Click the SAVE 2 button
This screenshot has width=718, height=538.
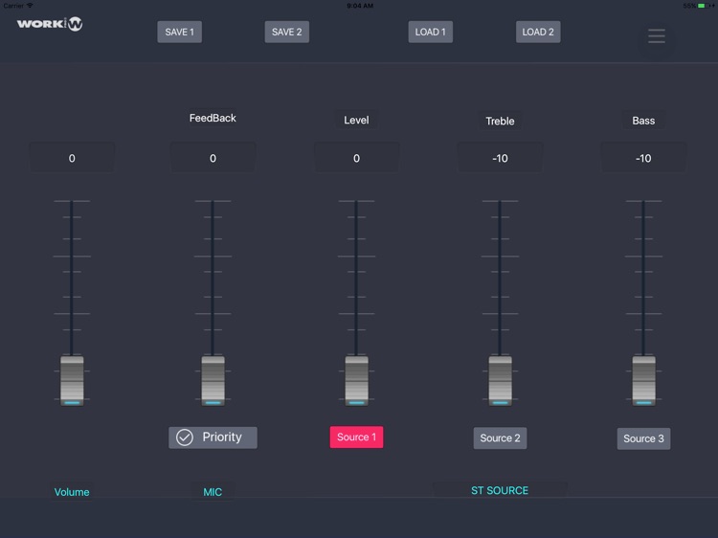pos(286,32)
